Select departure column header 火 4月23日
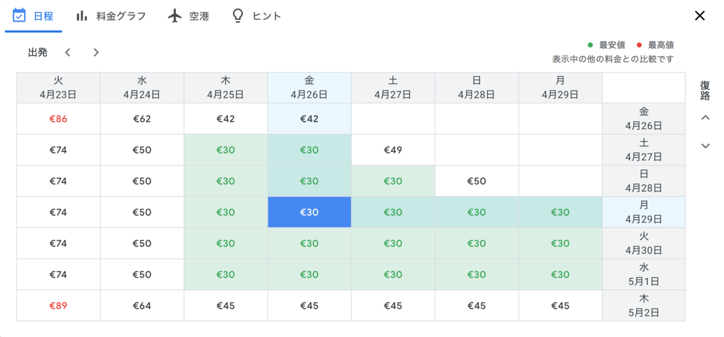 coord(58,87)
